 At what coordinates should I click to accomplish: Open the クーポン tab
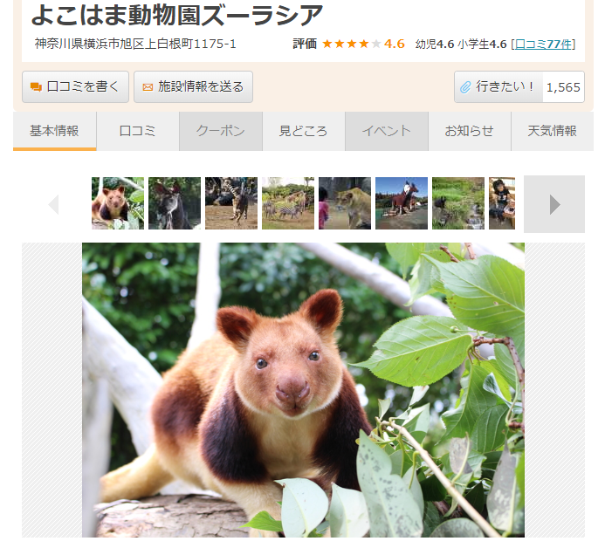[x=221, y=131]
